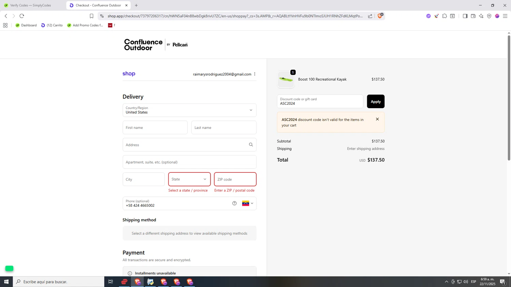Click the ESP language indicator
The image size is (511, 287).
[x=474, y=282]
